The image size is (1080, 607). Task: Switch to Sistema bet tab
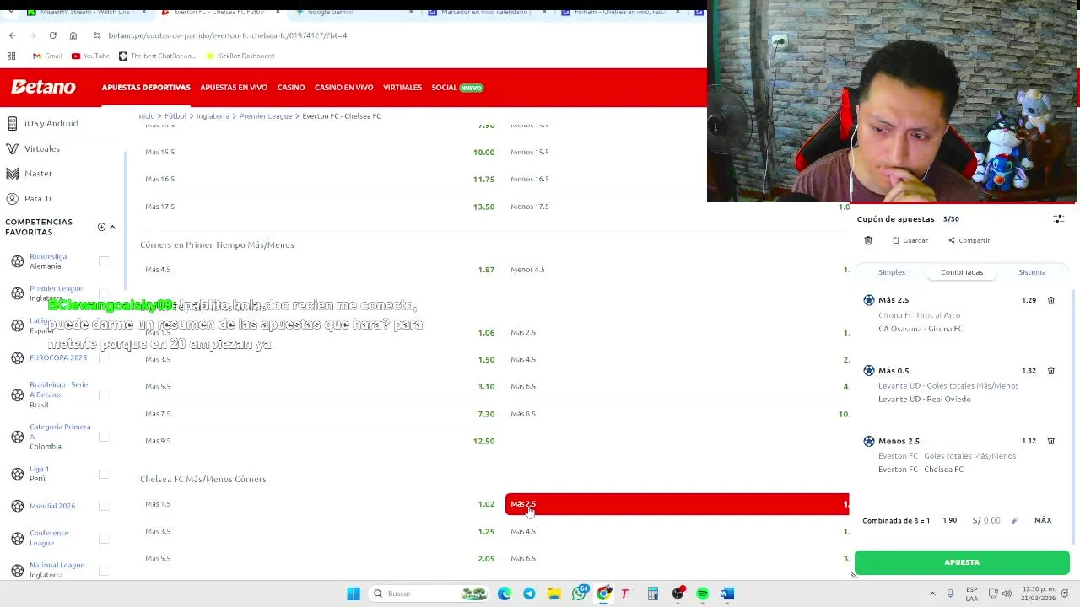[1032, 272]
